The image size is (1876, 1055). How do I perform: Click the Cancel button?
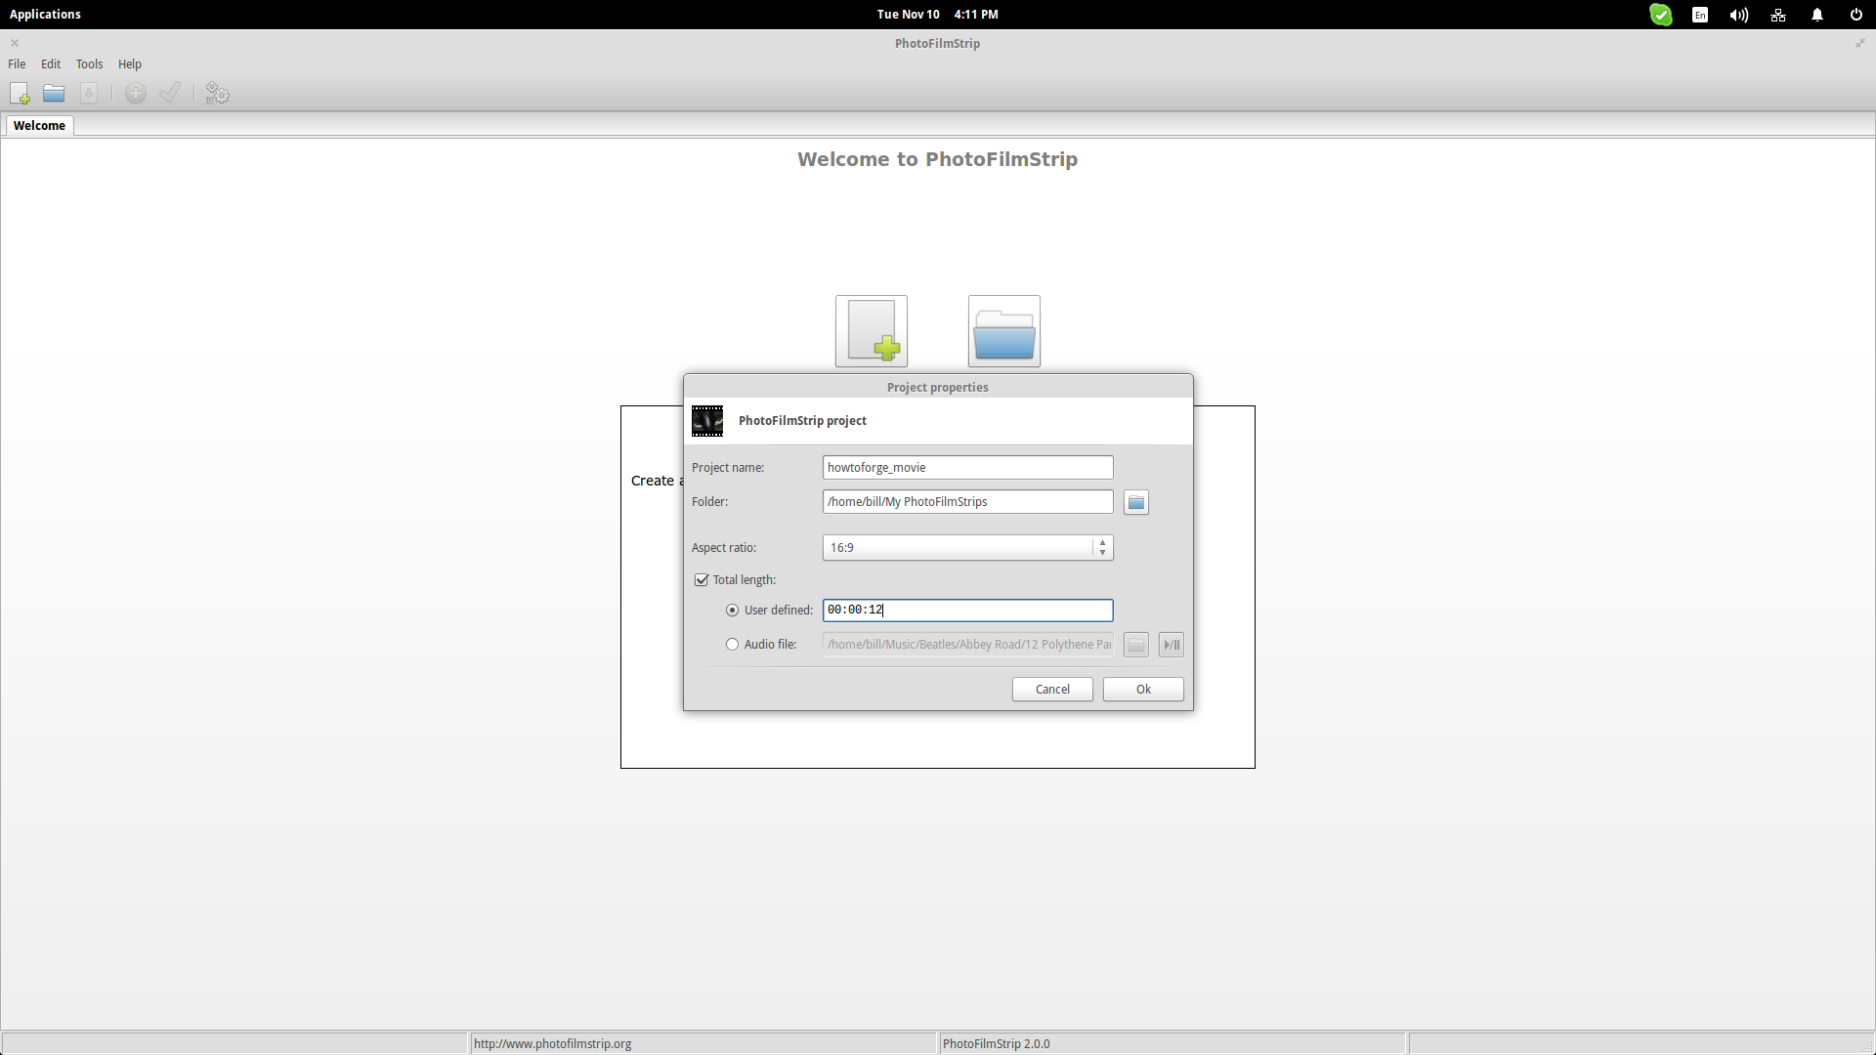coord(1052,690)
